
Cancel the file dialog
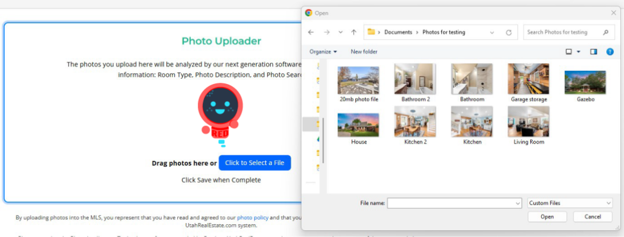592,217
